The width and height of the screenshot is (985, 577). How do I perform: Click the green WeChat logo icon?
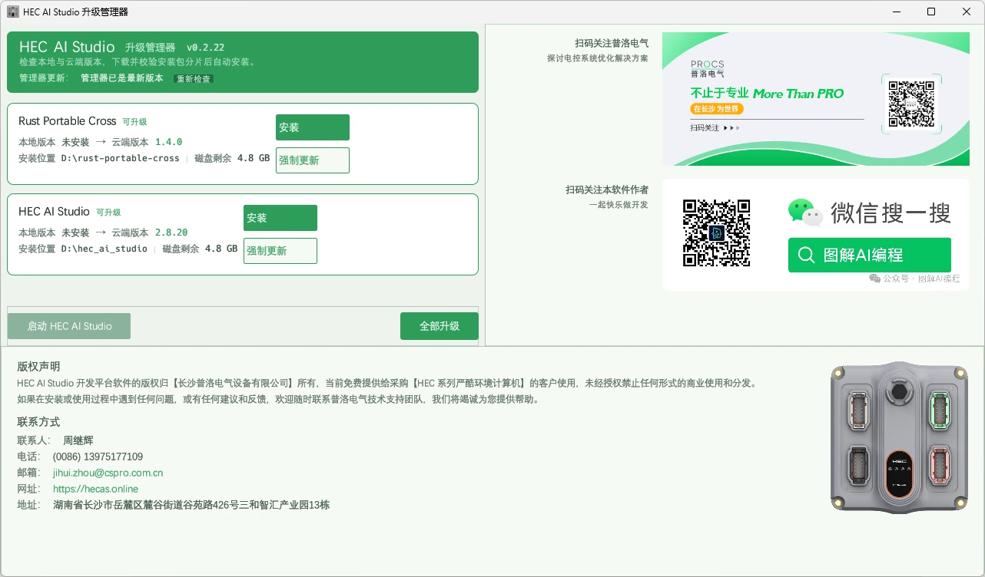point(805,213)
